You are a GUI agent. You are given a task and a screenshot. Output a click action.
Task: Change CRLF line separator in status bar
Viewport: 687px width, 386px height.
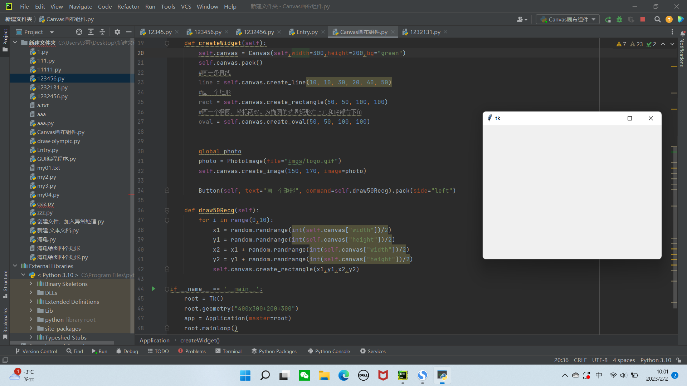(580, 360)
